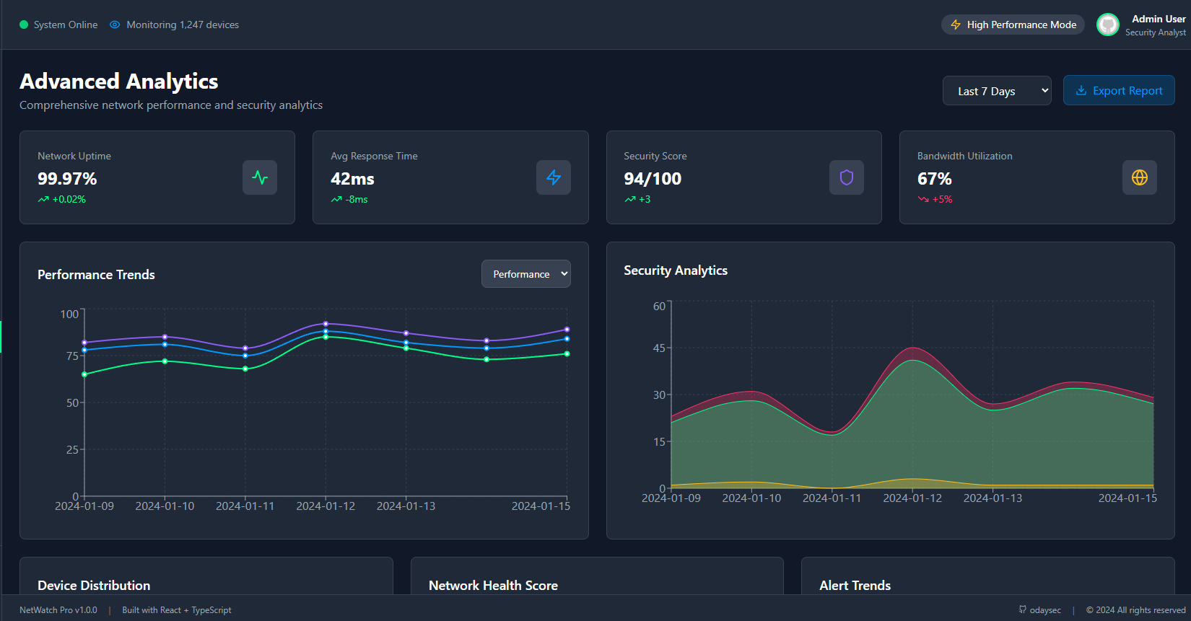Click the Security Score shield icon

(x=847, y=177)
